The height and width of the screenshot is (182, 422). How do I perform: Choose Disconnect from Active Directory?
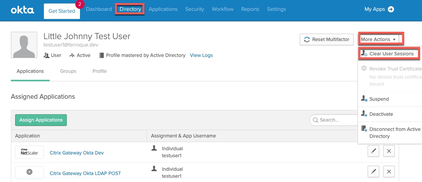click(x=391, y=132)
